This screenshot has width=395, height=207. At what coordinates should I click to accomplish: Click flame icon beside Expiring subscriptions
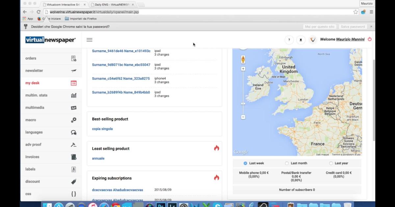point(216,178)
